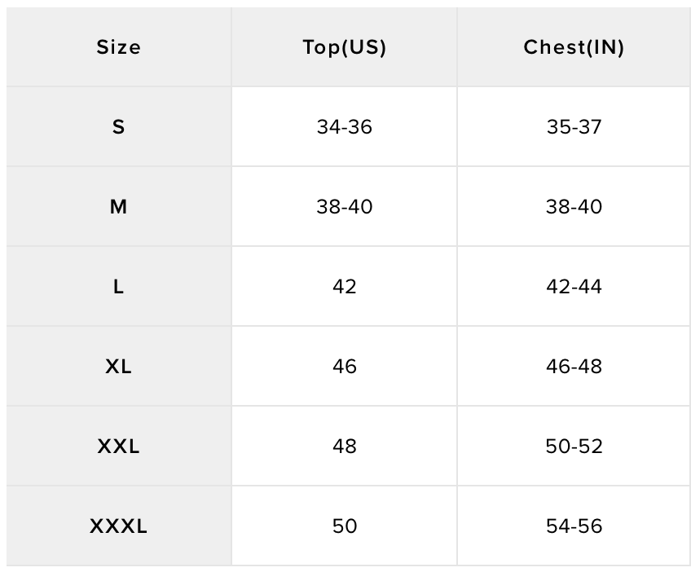Screen dimensions: 691x572
Task: Select the XXL size row label
Action: tap(118, 447)
